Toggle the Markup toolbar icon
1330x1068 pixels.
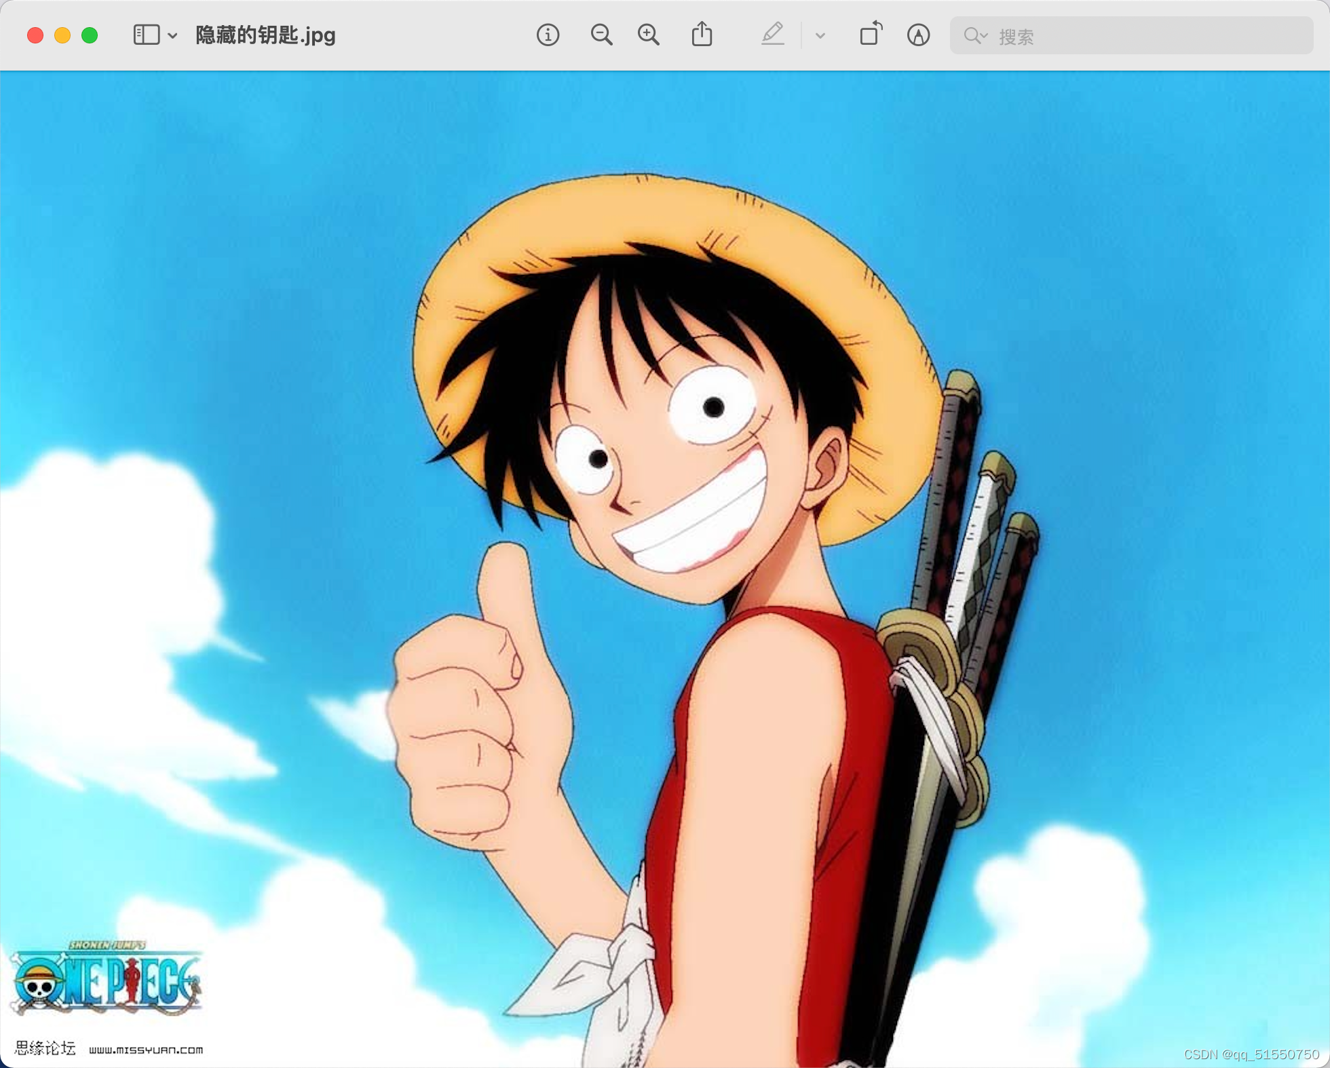tap(918, 35)
